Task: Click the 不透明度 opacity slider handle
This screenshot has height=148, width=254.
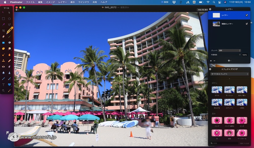Action: [x=240, y=55]
